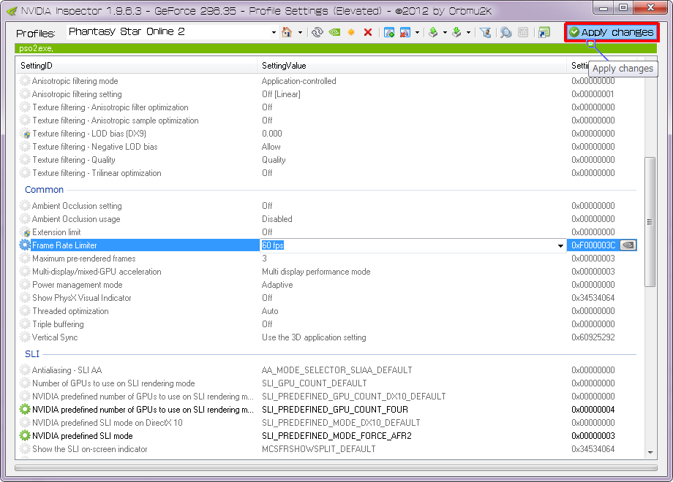The height and width of the screenshot is (482, 673).
Task: Select the Texture filtering - Negative LOD bias row
Action: pyautogui.click(x=327, y=147)
